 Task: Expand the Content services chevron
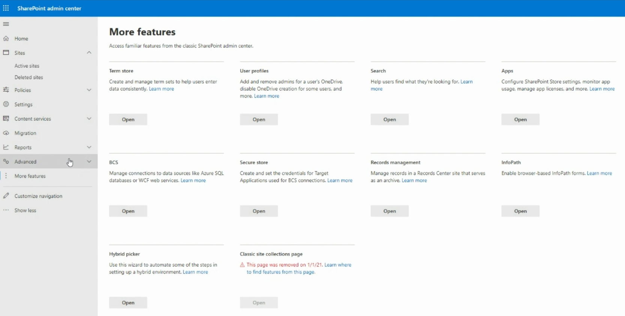click(x=89, y=118)
